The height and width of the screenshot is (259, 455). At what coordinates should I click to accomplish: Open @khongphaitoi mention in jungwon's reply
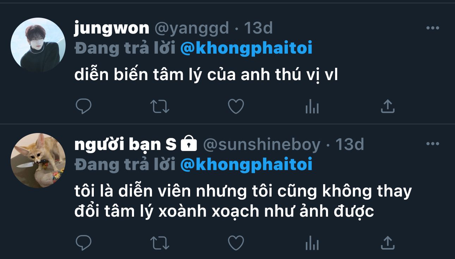click(246, 48)
